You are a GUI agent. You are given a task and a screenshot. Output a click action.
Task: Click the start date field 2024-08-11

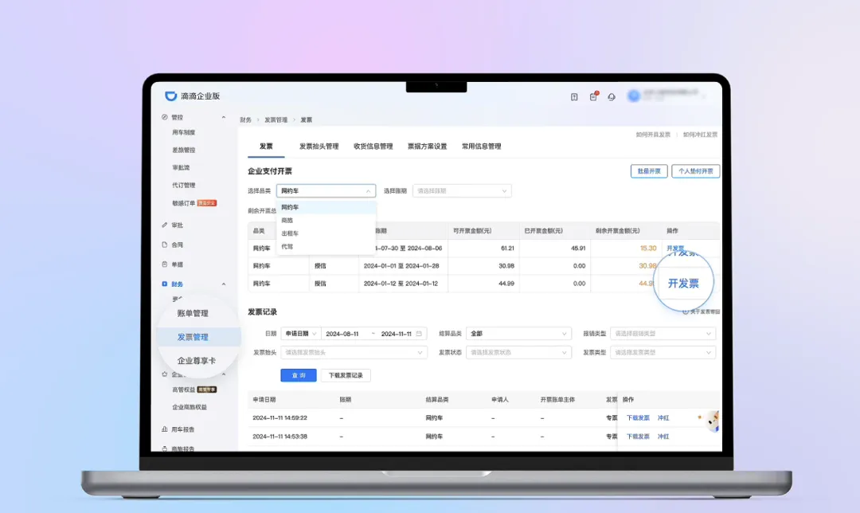(x=342, y=334)
